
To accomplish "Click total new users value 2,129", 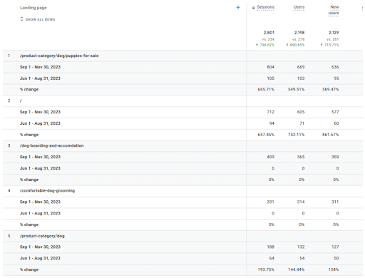I will pos(334,33).
